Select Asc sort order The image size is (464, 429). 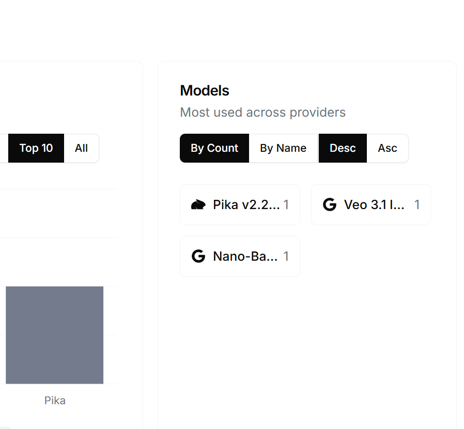[x=388, y=148]
